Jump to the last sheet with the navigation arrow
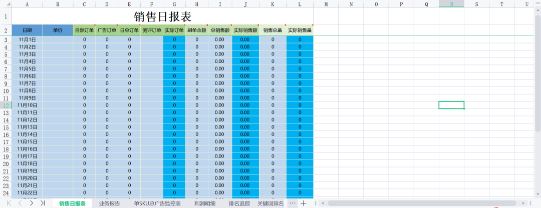This screenshot has height=208, width=541. click(43, 203)
